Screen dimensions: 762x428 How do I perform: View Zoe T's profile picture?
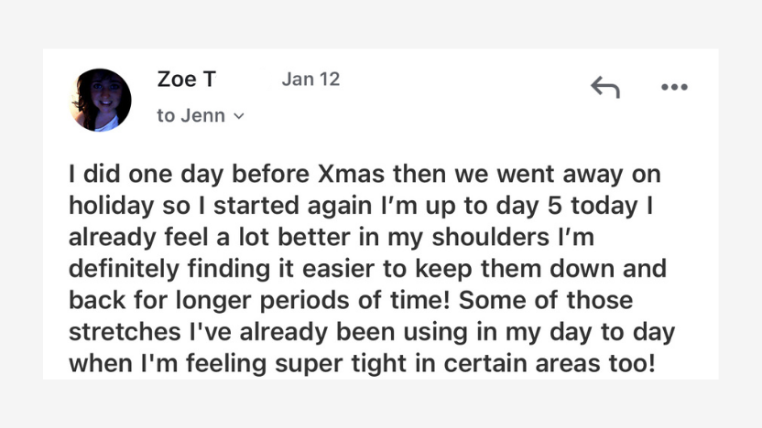101,100
